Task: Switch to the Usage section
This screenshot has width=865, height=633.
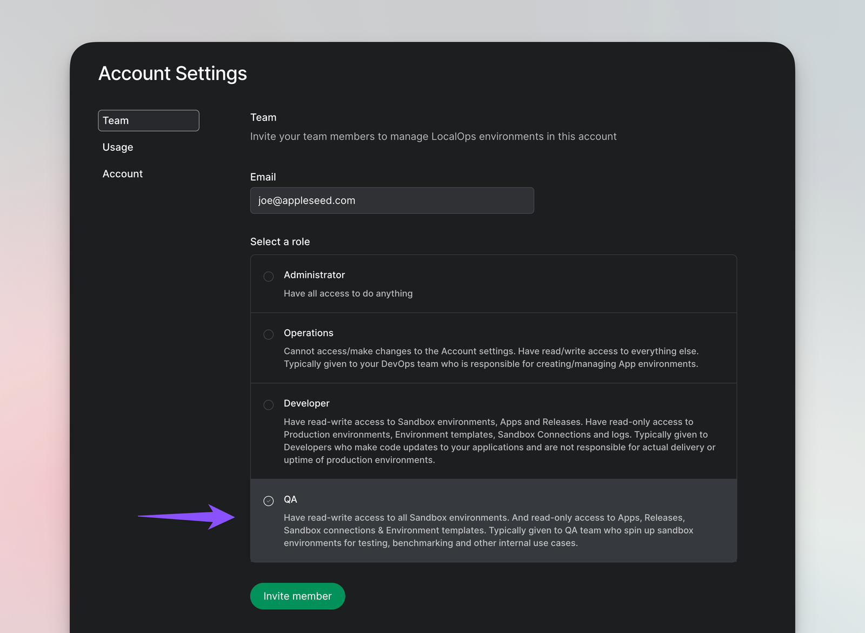Action: pyautogui.click(x=118, y=147)
